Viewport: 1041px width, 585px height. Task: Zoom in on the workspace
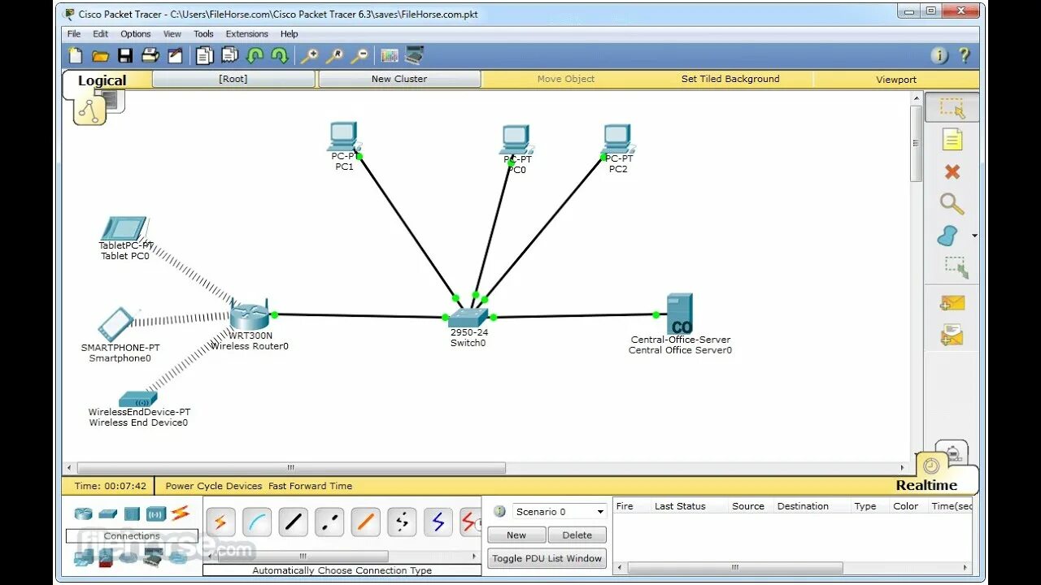pos(310,56)
